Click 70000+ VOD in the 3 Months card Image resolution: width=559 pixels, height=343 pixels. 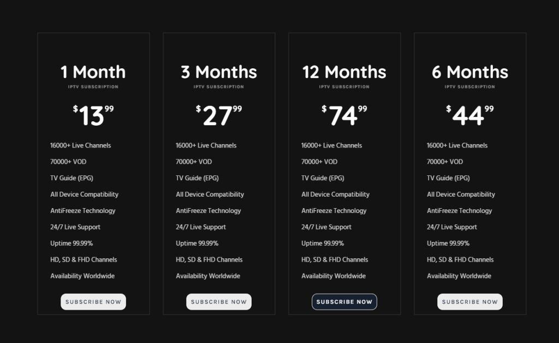(x=194, y=162)
